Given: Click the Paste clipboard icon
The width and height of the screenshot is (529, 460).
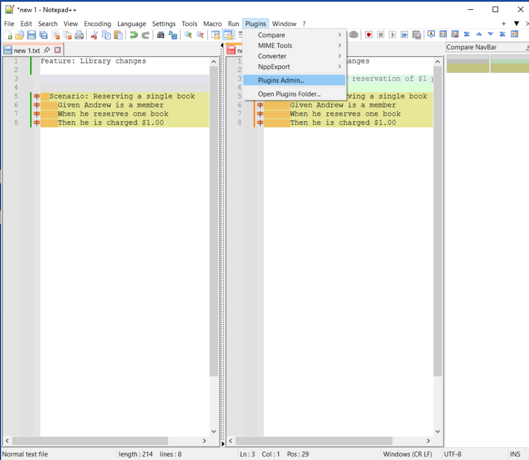Looking at the screenshot, I should 118,35.
